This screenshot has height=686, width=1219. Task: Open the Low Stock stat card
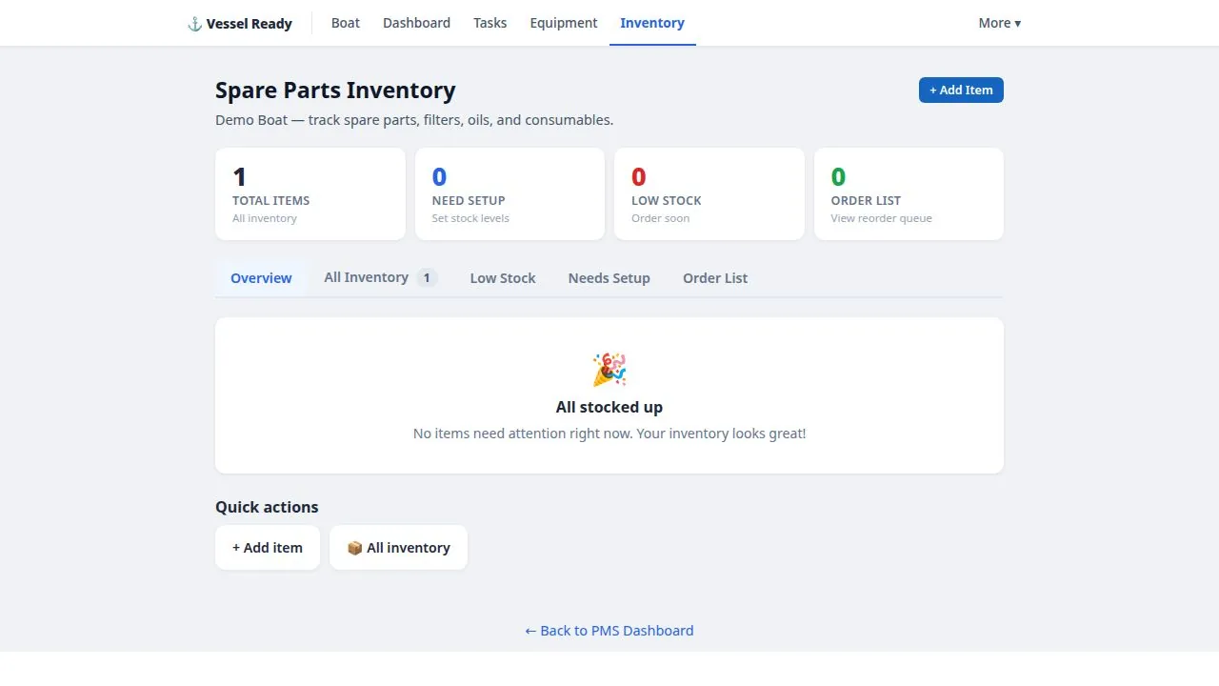[x=709, y=193]
